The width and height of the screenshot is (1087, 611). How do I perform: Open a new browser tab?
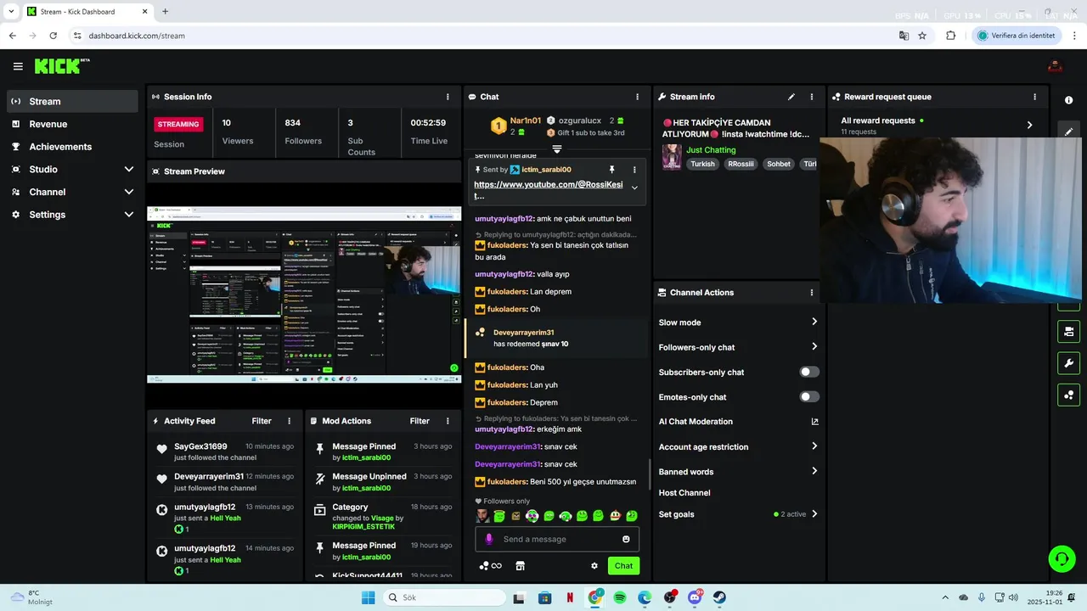pyautogui.click(x=165, y=12)
